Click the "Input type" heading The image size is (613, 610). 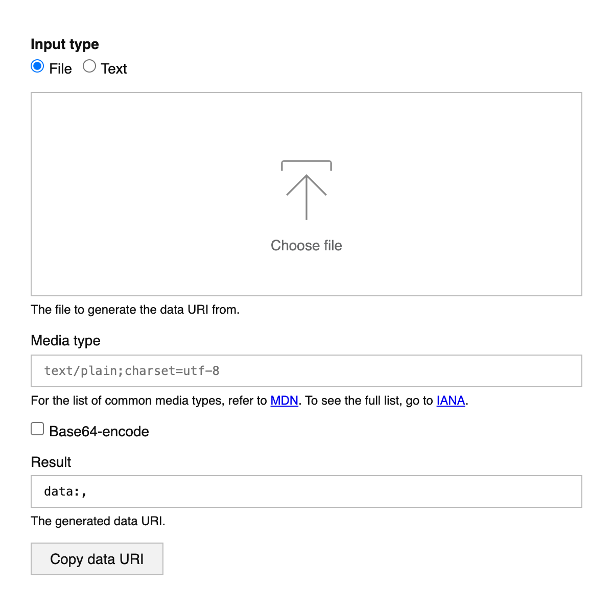coord(65,44)
